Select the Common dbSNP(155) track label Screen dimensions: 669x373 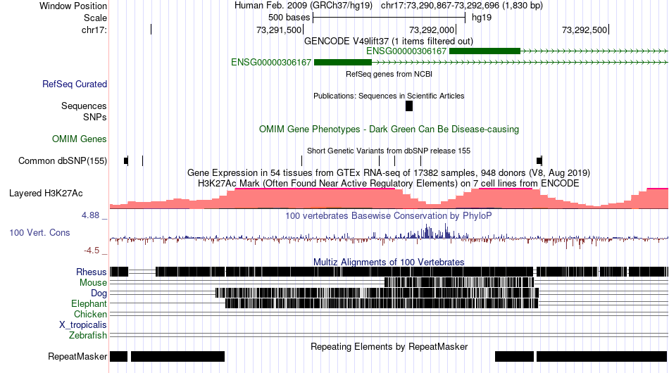pos(63,160)
